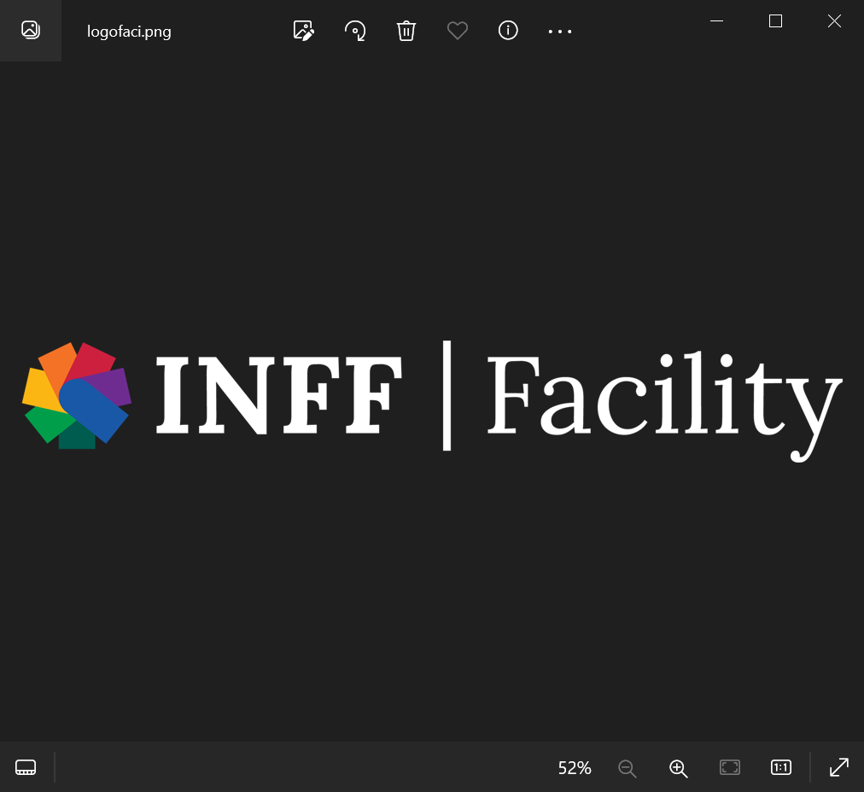Image resolution: width=864 pixels, height=792 pixels.
Task: Minimize the Photos window
Action: point(716,21)
